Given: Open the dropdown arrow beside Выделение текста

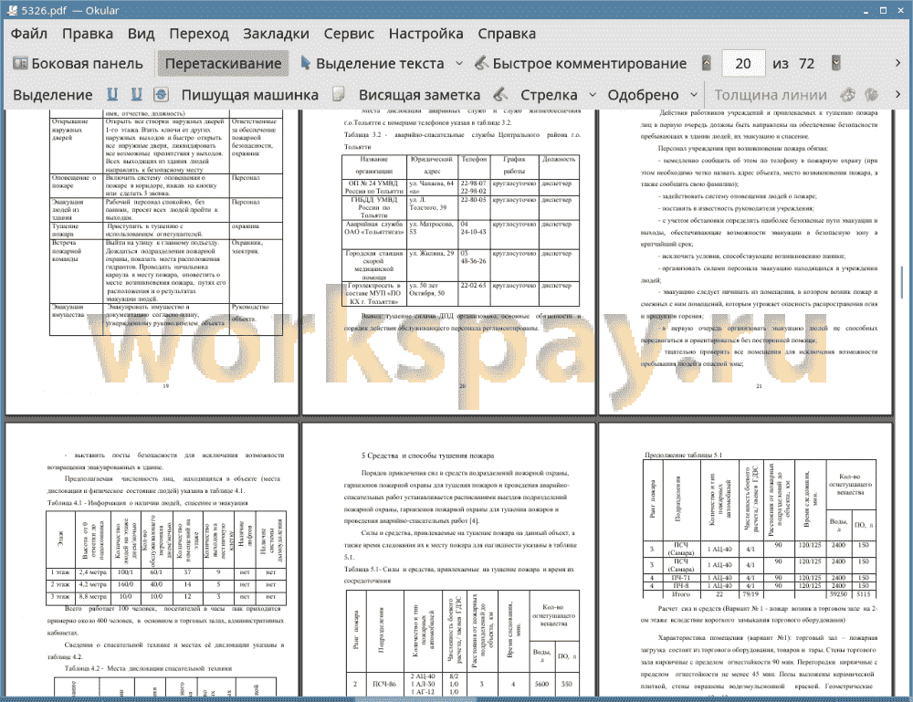Looking at the screenshot, I should pyautogui.click(x=459, y=64).
